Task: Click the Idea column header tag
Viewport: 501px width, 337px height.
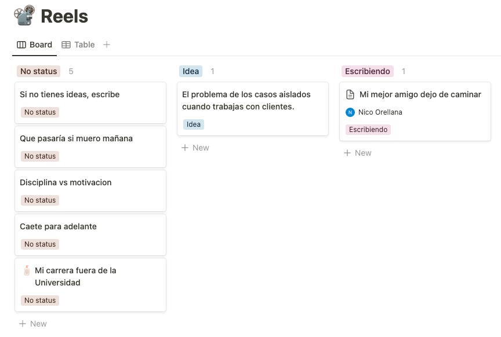Action: 191,71
